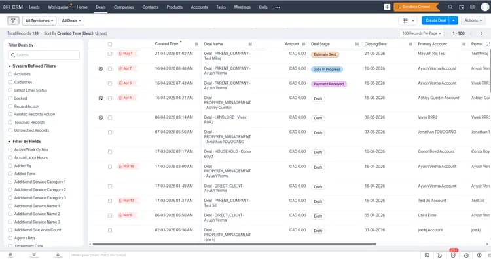
Task: Open the Products tab
Action: [x=174, y=7]
